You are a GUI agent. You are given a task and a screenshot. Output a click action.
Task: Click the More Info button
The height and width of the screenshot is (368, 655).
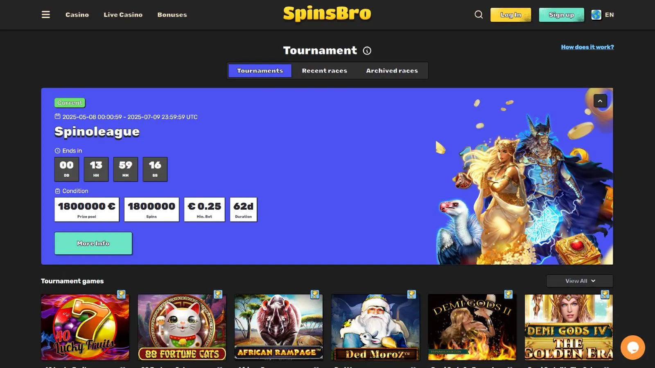click(93, 243)
